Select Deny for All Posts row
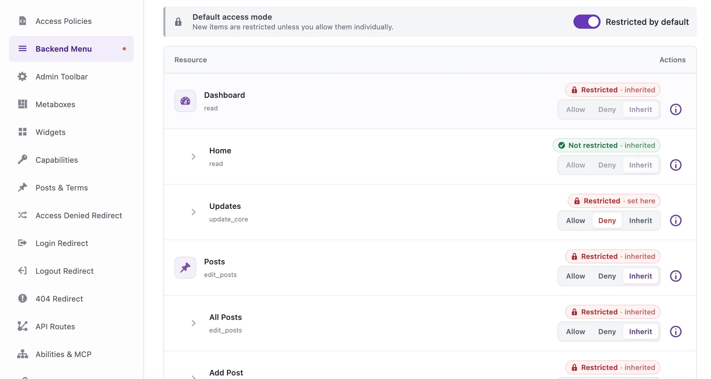The height and width of the screenshot is (379, 711). [607, 332]
